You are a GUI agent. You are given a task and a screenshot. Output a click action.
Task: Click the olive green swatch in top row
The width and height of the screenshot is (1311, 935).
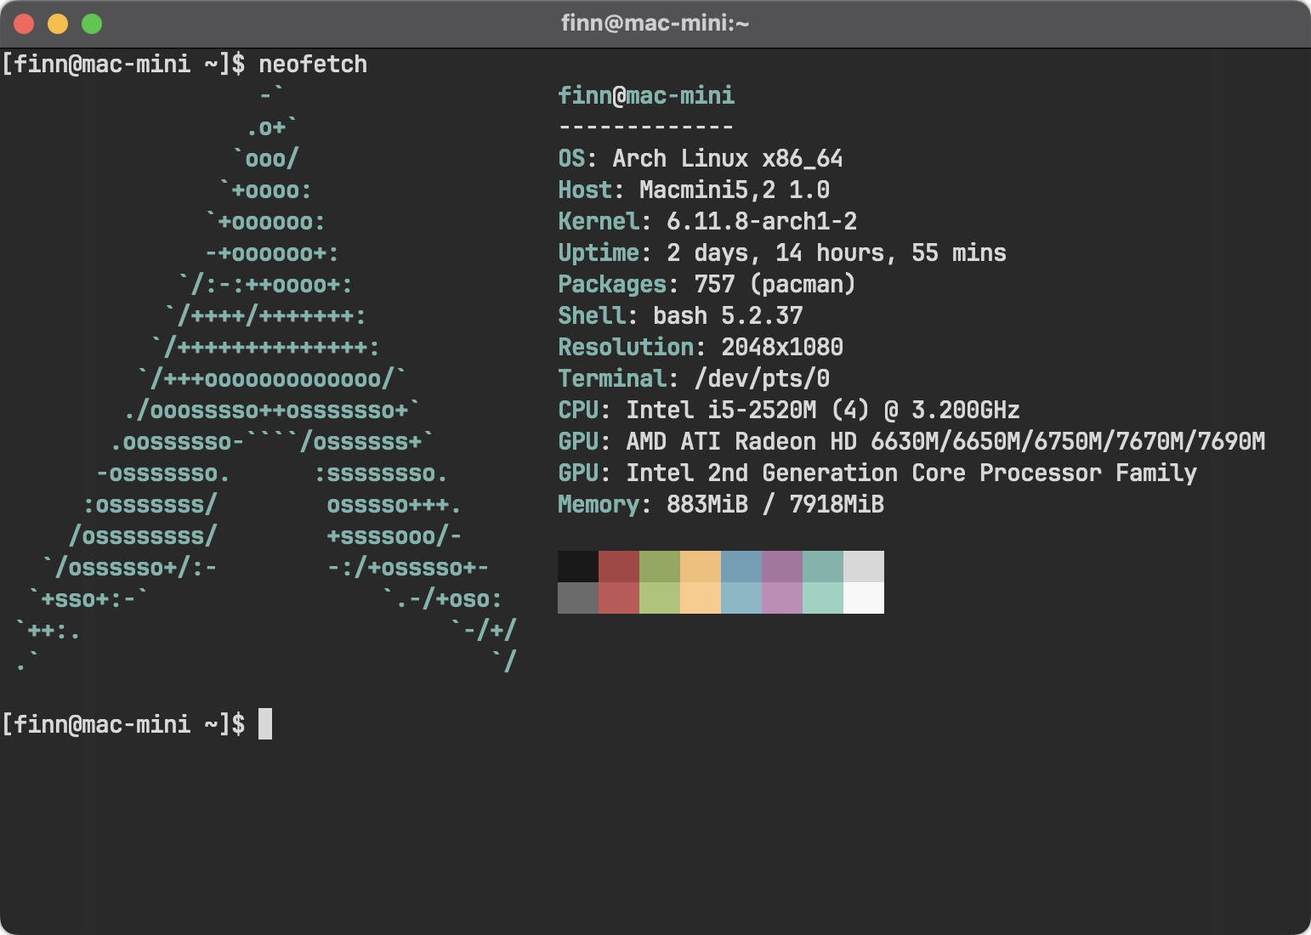pyautogui.click(x=660, y=566)
